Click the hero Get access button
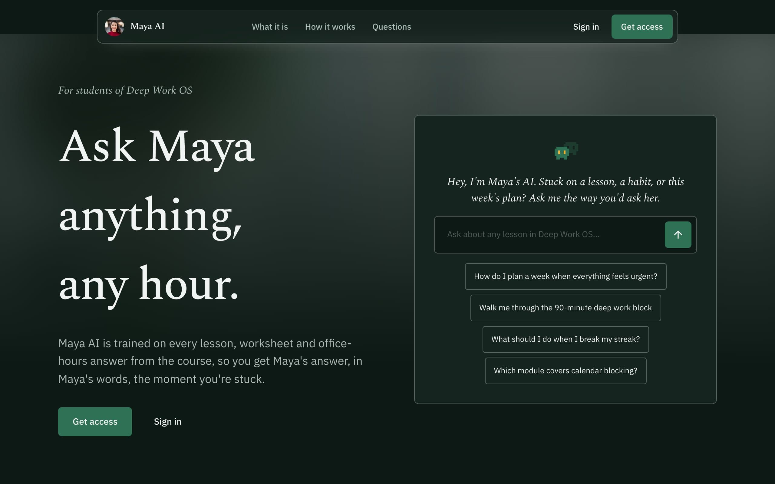The image size is (775, 484). [95, 421]
